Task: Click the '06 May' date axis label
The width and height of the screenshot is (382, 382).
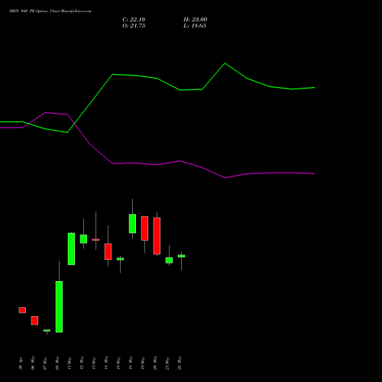Action: pos(33,363)
